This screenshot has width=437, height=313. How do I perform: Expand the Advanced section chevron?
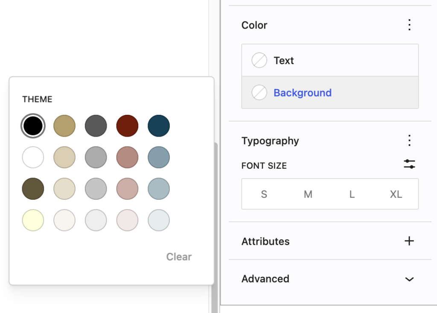click(409, 279)
